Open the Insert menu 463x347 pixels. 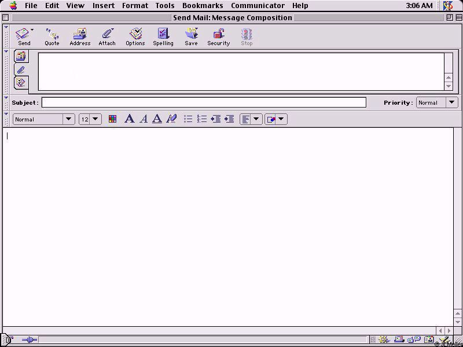[104, 6]
